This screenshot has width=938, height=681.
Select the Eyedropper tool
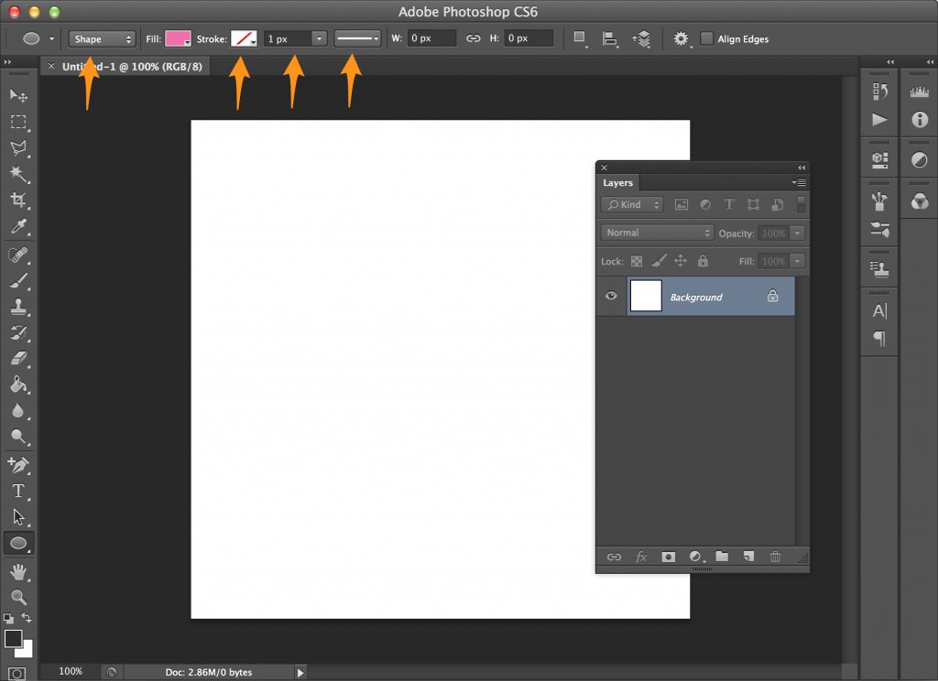[17, 226]
